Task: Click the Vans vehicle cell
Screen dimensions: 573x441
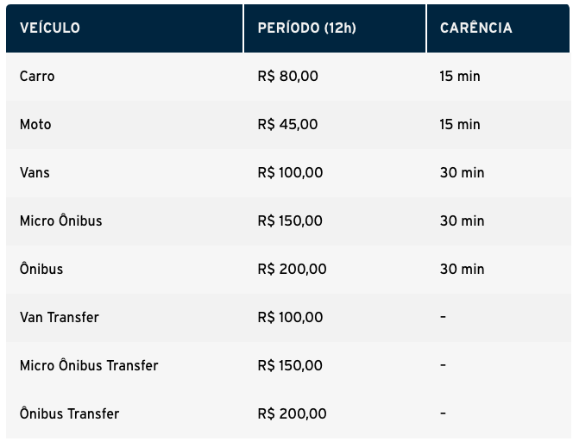Action: [x=35, y=172]
